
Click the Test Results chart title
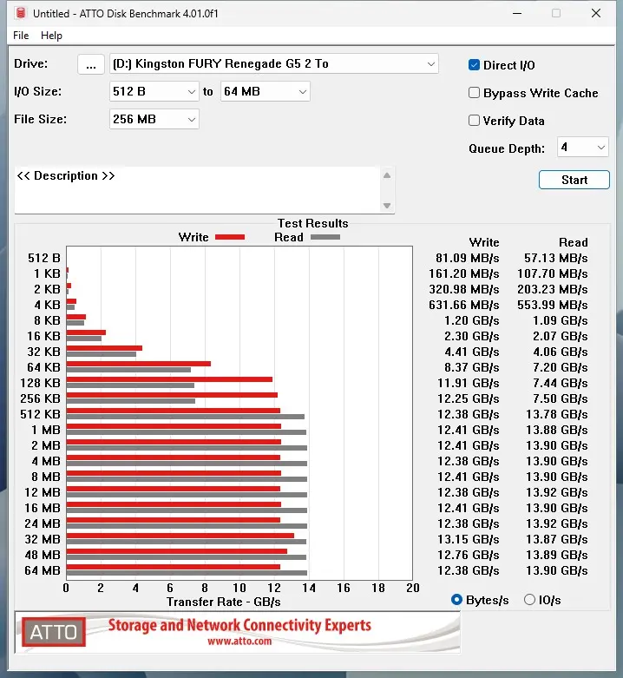pos(312,223)
